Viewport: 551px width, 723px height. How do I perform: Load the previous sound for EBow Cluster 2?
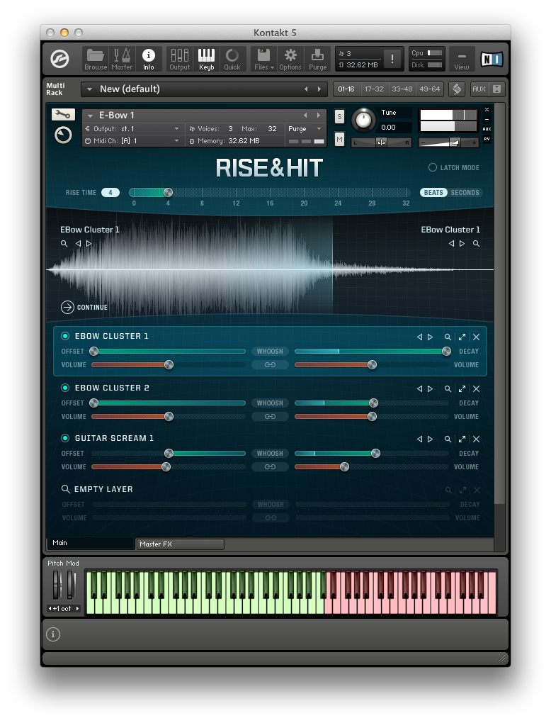pos(420,388)
